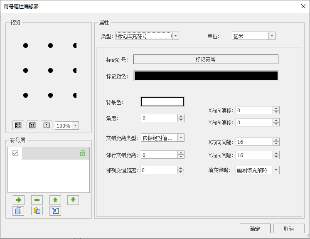This screenshot has height=239, width=310.
Task: Remove the selected symbol layer
Action: click(37, 200)
